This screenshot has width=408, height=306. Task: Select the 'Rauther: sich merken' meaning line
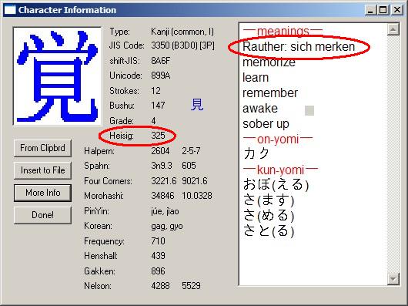pyautogui.click(x=299, y=47)
